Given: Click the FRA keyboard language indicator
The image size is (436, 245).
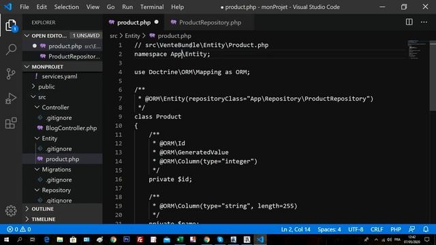Looking at the screenshot, I should click(x=397, y=240).
